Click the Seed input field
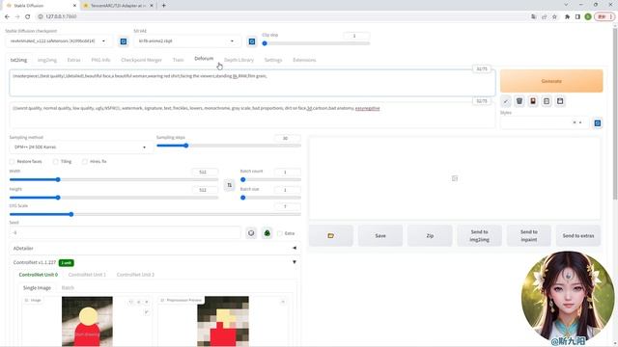 [x=125, y=233]
